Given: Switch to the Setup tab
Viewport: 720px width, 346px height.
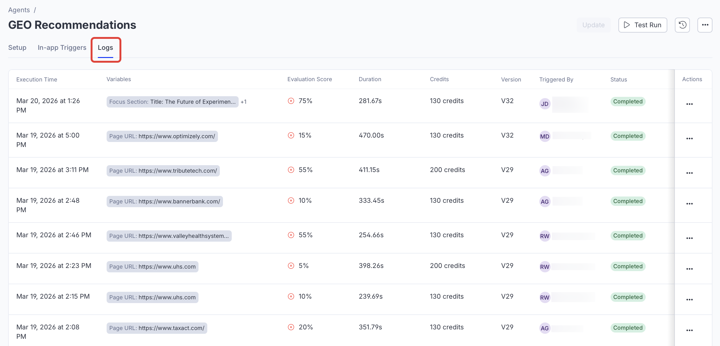Looking at the screenshot, I should click(x=17, y=48).
